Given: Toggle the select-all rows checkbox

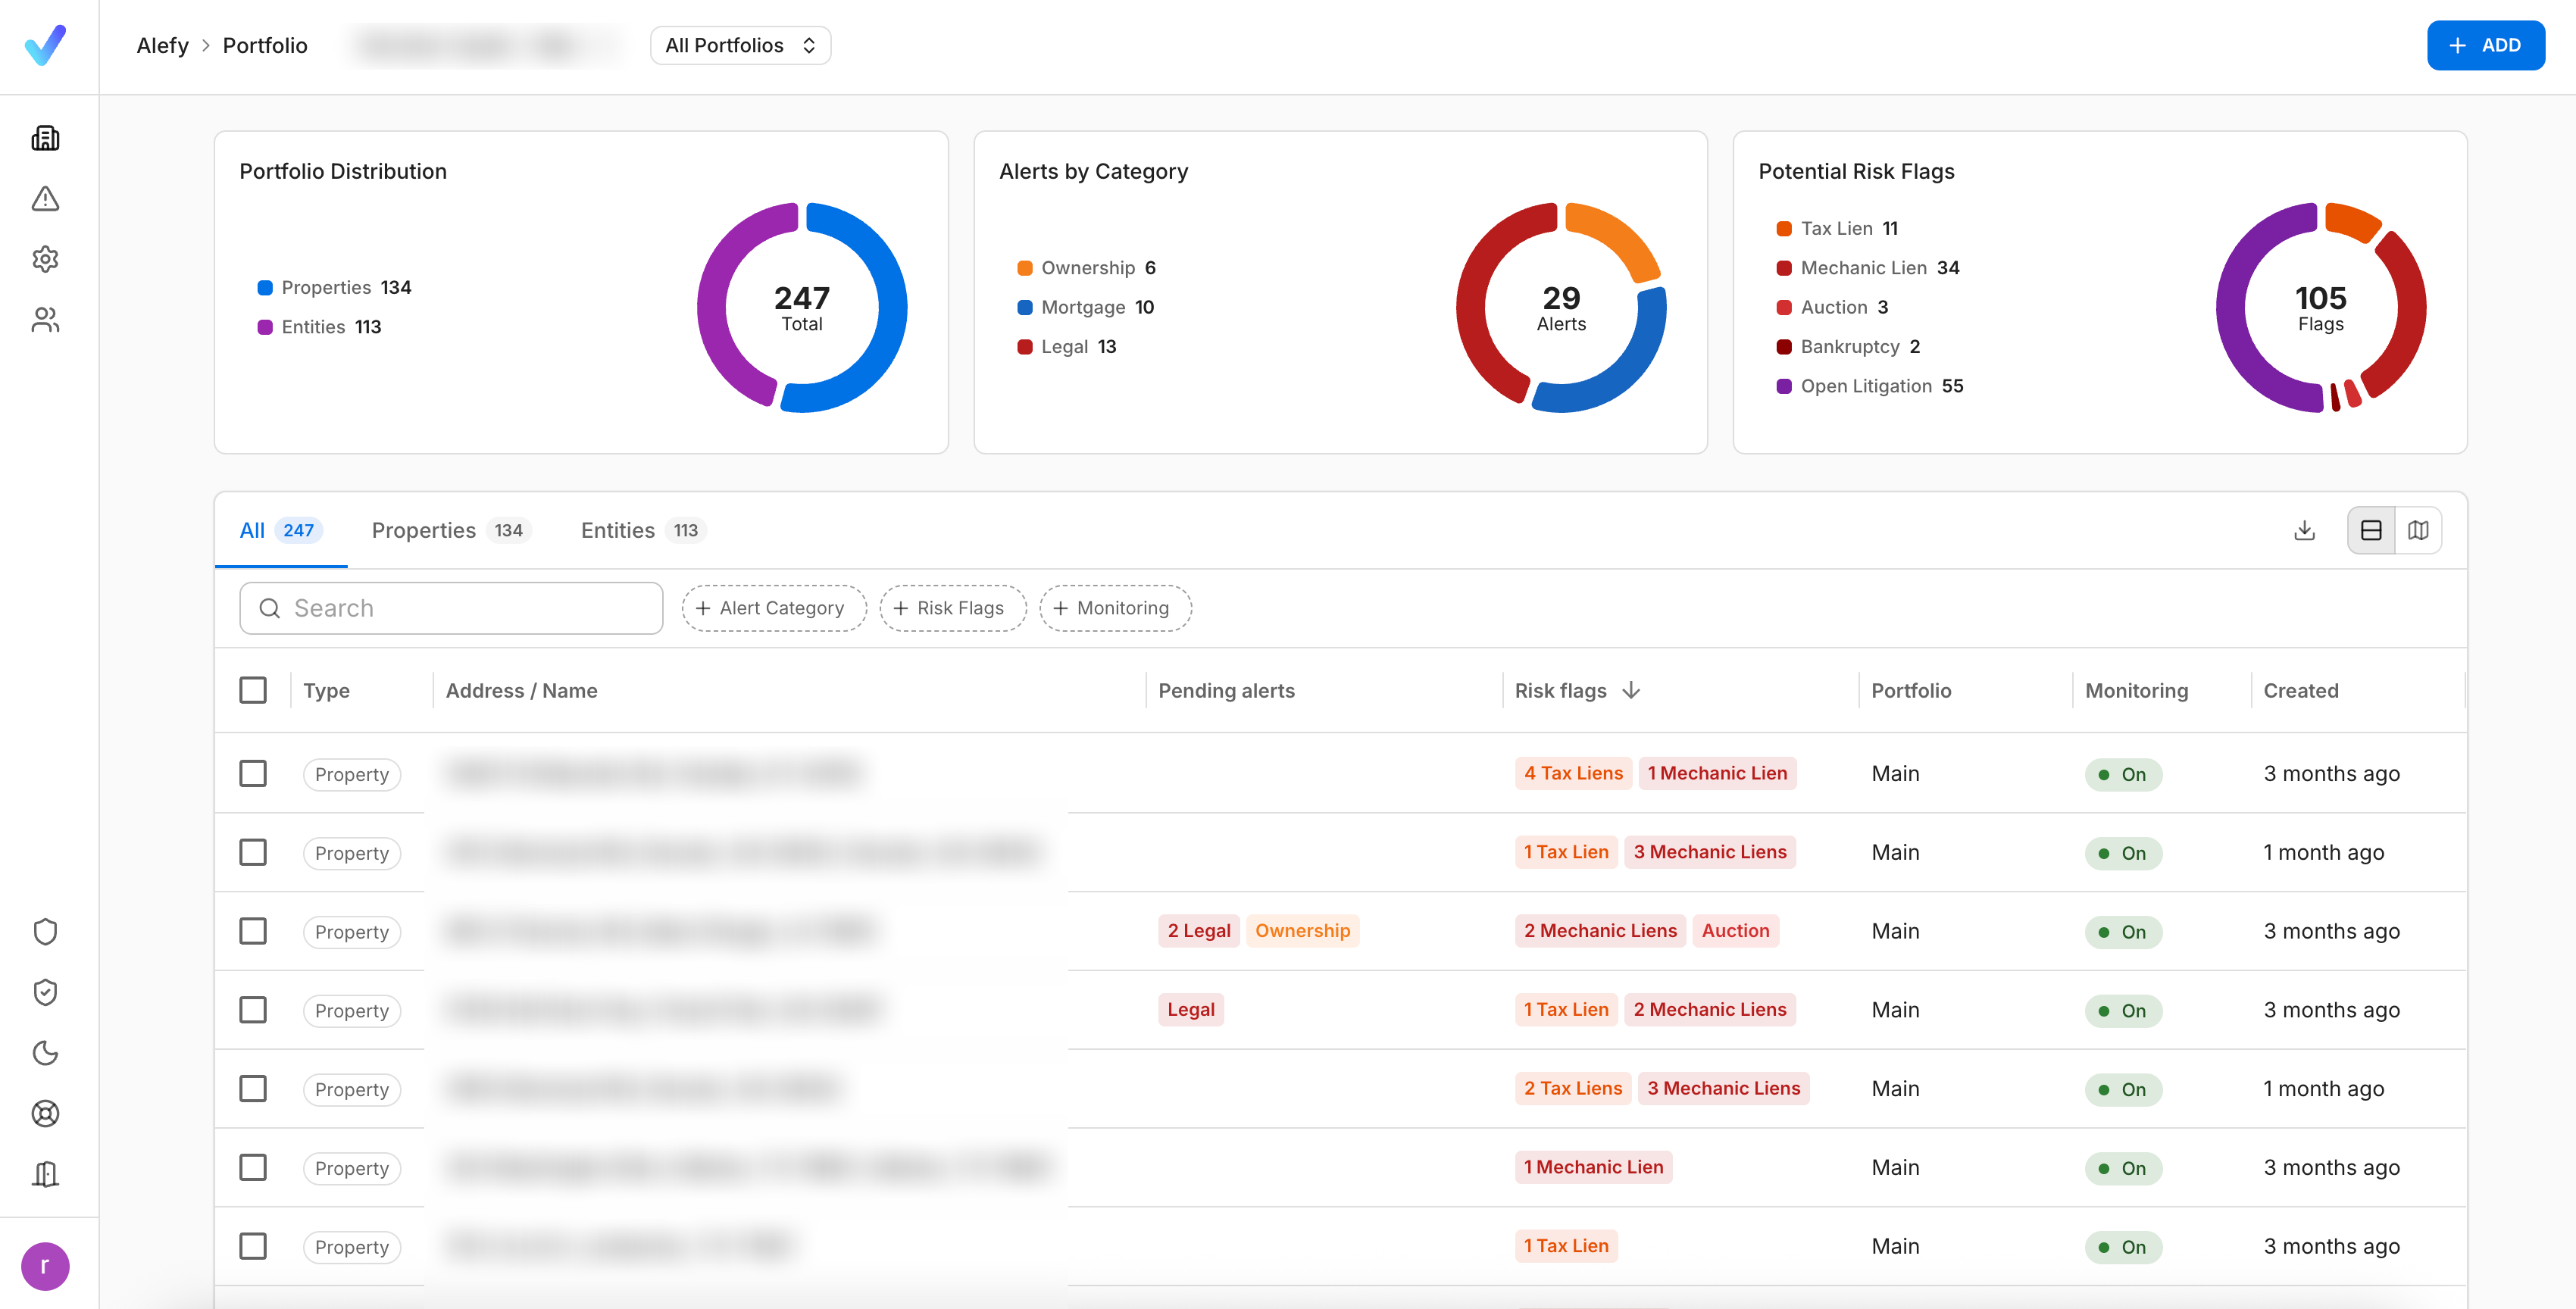Looking at the screenshot, I should 253,690.
